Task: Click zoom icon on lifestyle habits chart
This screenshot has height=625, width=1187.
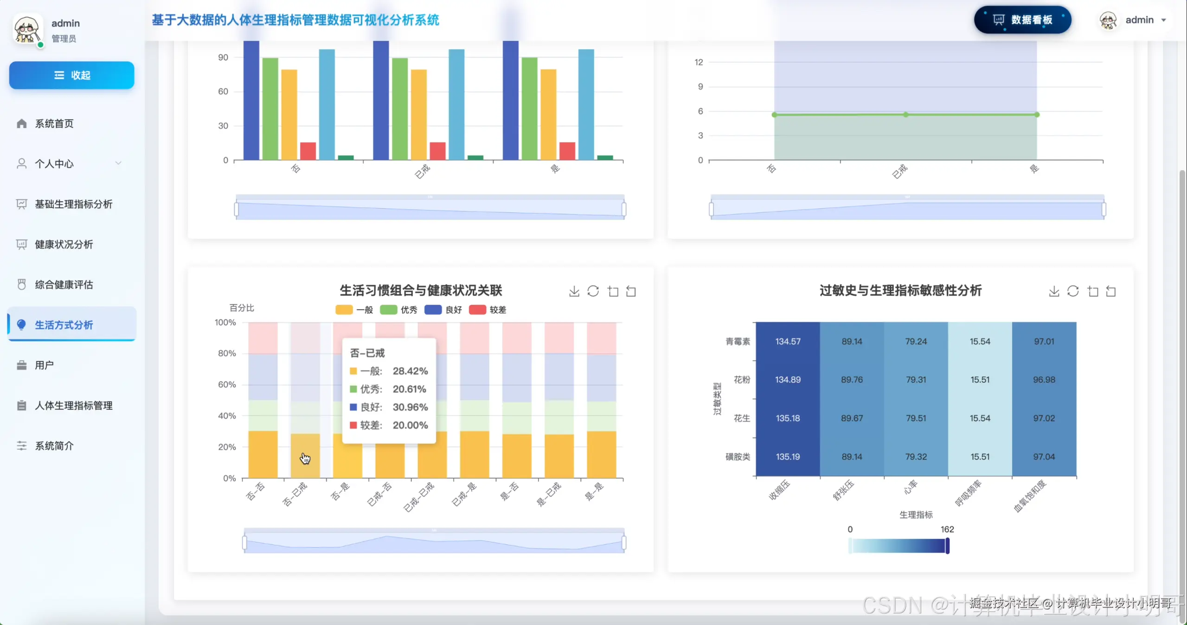Action: (613, 291)
